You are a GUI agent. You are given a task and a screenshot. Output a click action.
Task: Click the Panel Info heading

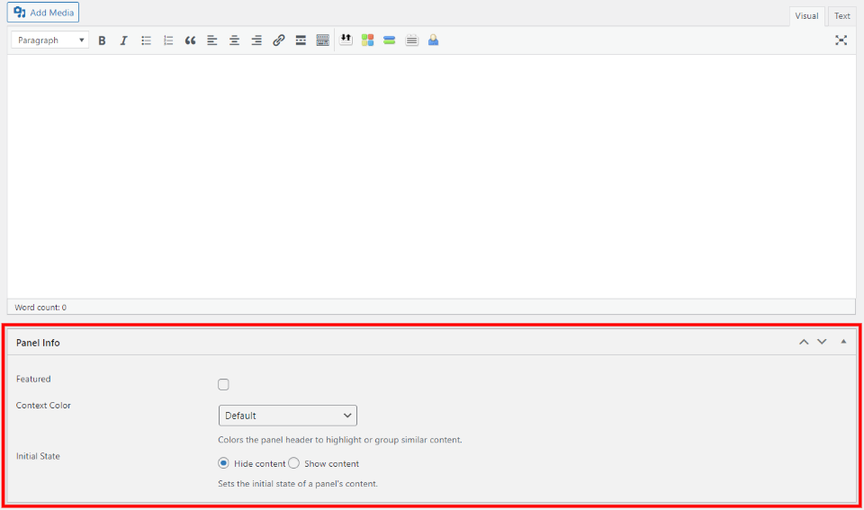[38, 343]
